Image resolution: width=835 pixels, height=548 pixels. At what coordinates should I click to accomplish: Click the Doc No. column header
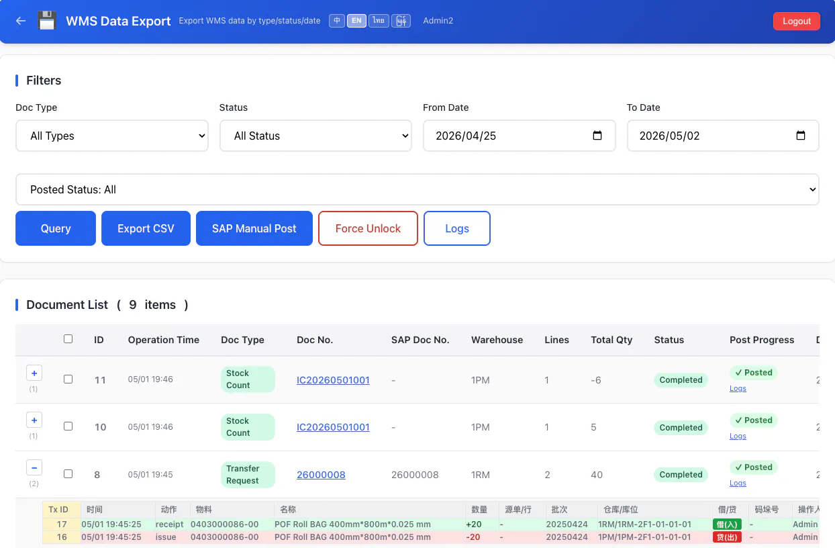point(315,340)
